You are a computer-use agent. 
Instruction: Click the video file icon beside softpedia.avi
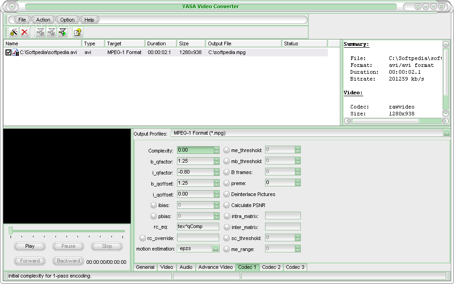point(15,52)
